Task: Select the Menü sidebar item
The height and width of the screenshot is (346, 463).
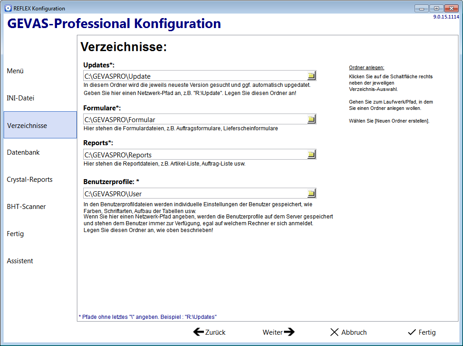Action: pyautogui.click(x=40, y=71)
